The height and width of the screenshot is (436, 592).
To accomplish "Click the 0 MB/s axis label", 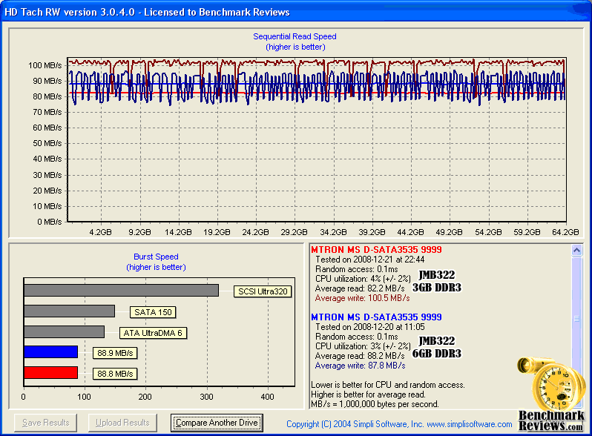I will click(x=50, y=222).
